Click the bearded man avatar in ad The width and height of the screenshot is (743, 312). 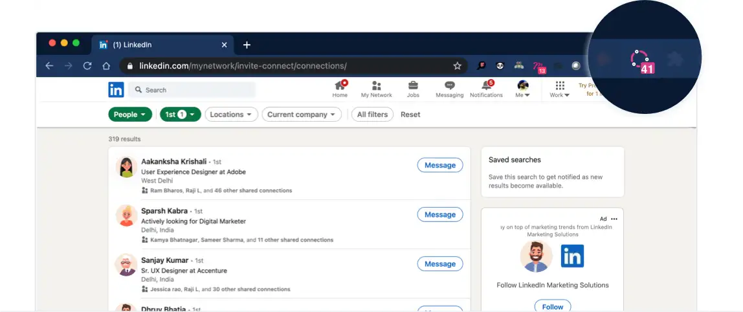click(537, 256)
